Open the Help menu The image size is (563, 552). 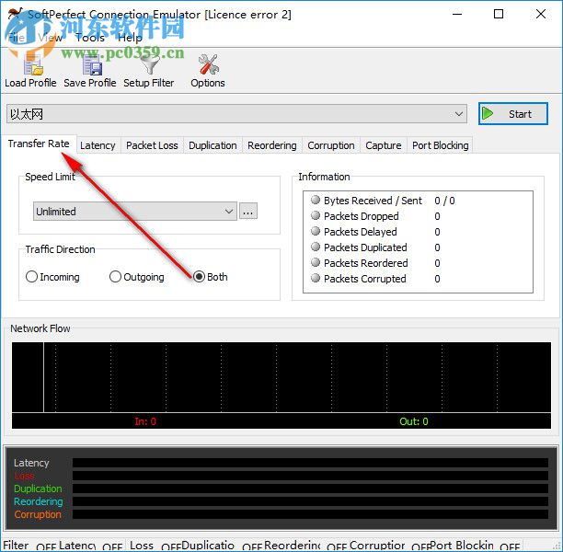click(x=130, y=38)
